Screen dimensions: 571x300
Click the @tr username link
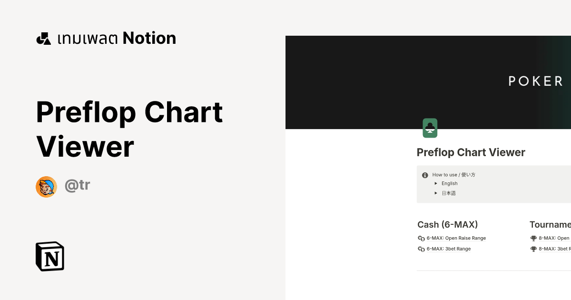point(77,185)
